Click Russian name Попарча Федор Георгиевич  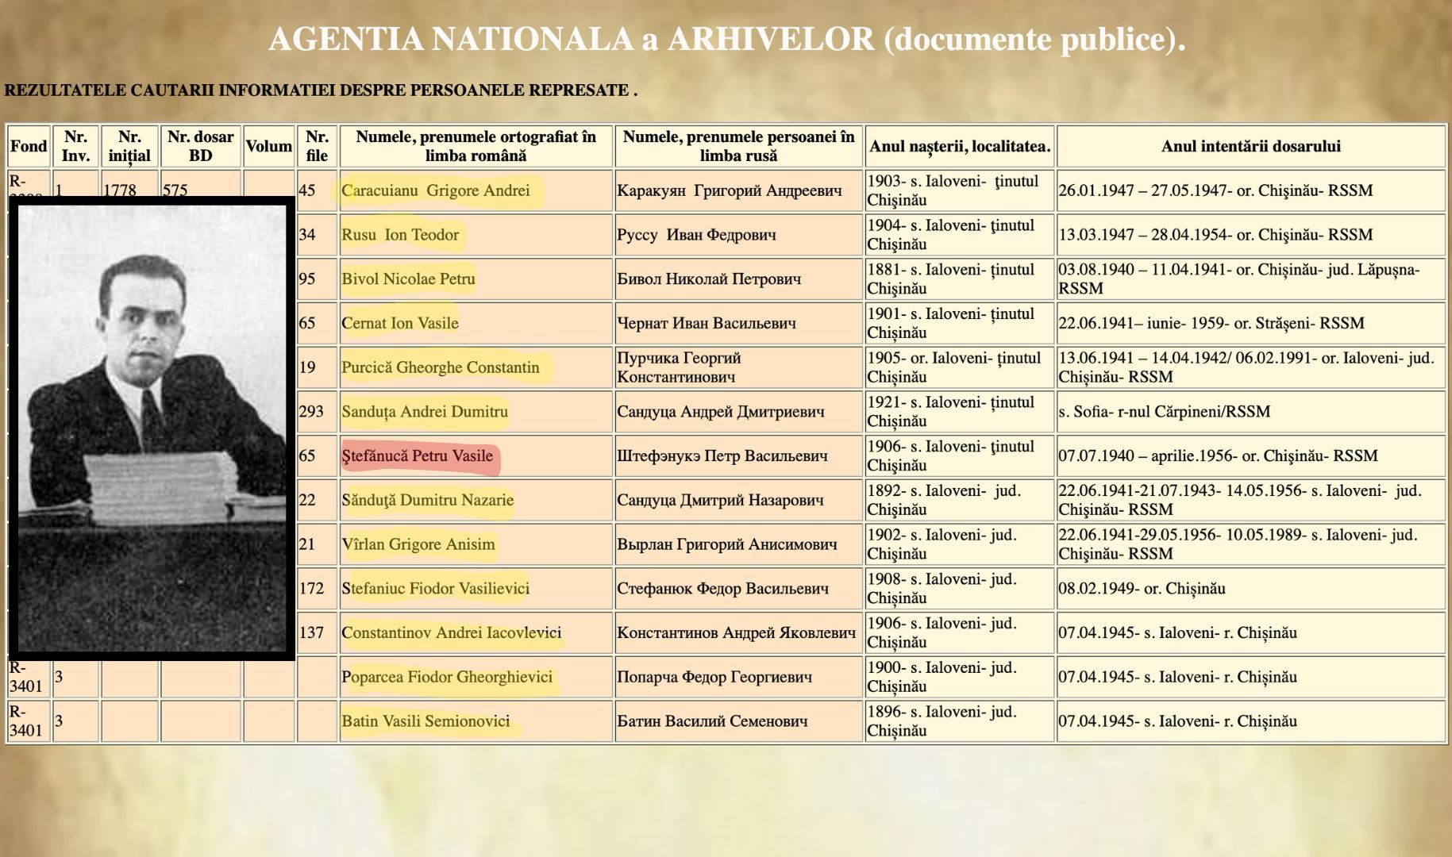tap(714, 677)
